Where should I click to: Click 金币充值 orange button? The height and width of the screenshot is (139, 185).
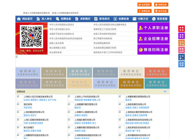(161, 11)
